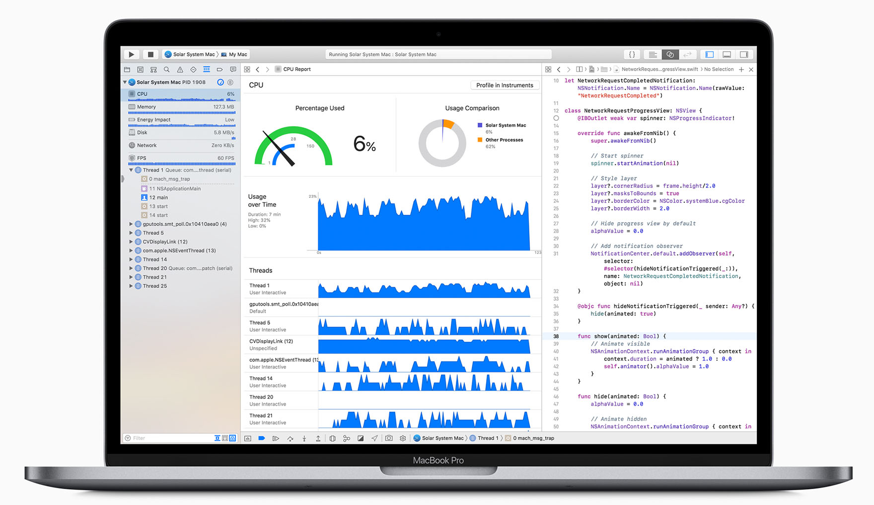
Task: Expand Thread 14 in navigator
Action: point(131,259)
